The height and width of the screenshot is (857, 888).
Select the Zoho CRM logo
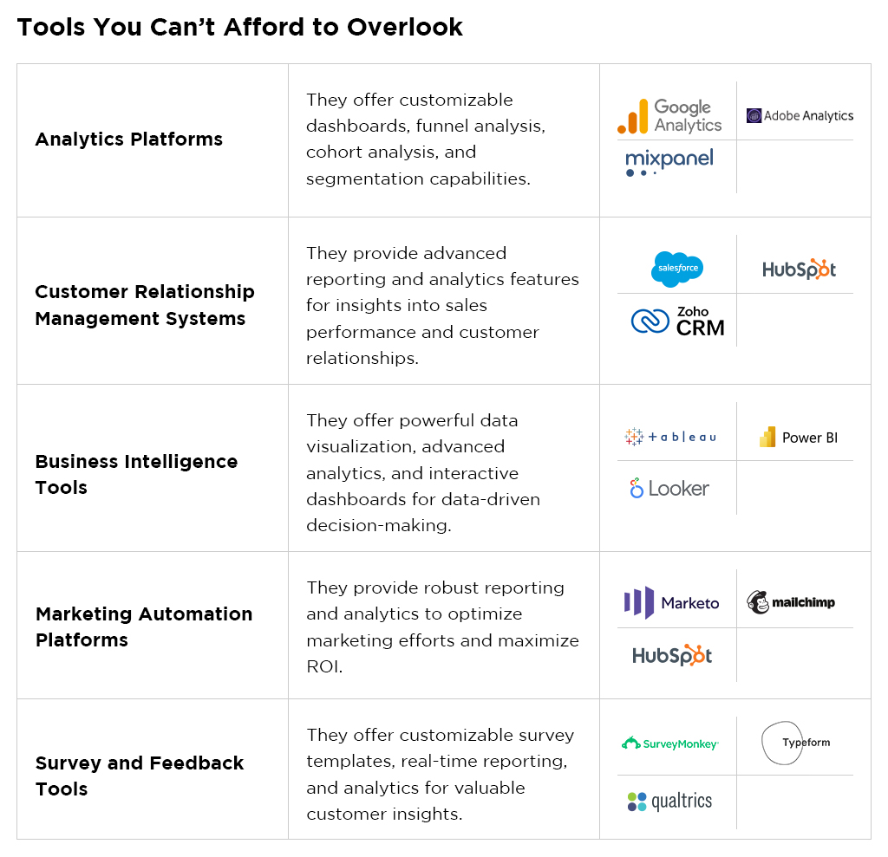(x=677, y=321)
